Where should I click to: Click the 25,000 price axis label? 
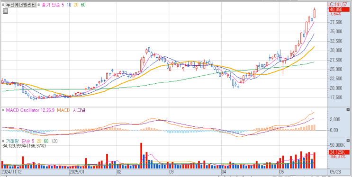point(336,69)
